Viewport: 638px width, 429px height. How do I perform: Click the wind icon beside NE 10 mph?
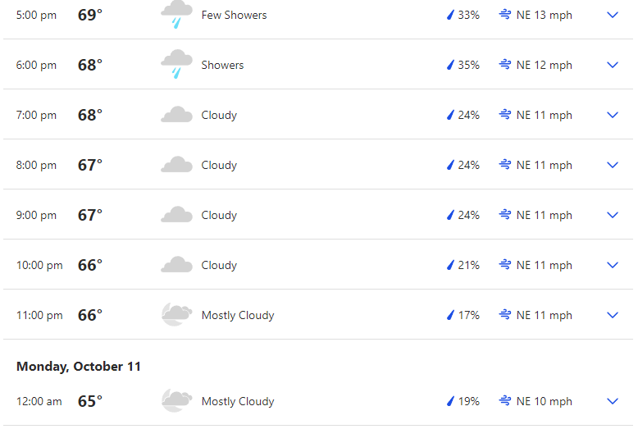505,400
